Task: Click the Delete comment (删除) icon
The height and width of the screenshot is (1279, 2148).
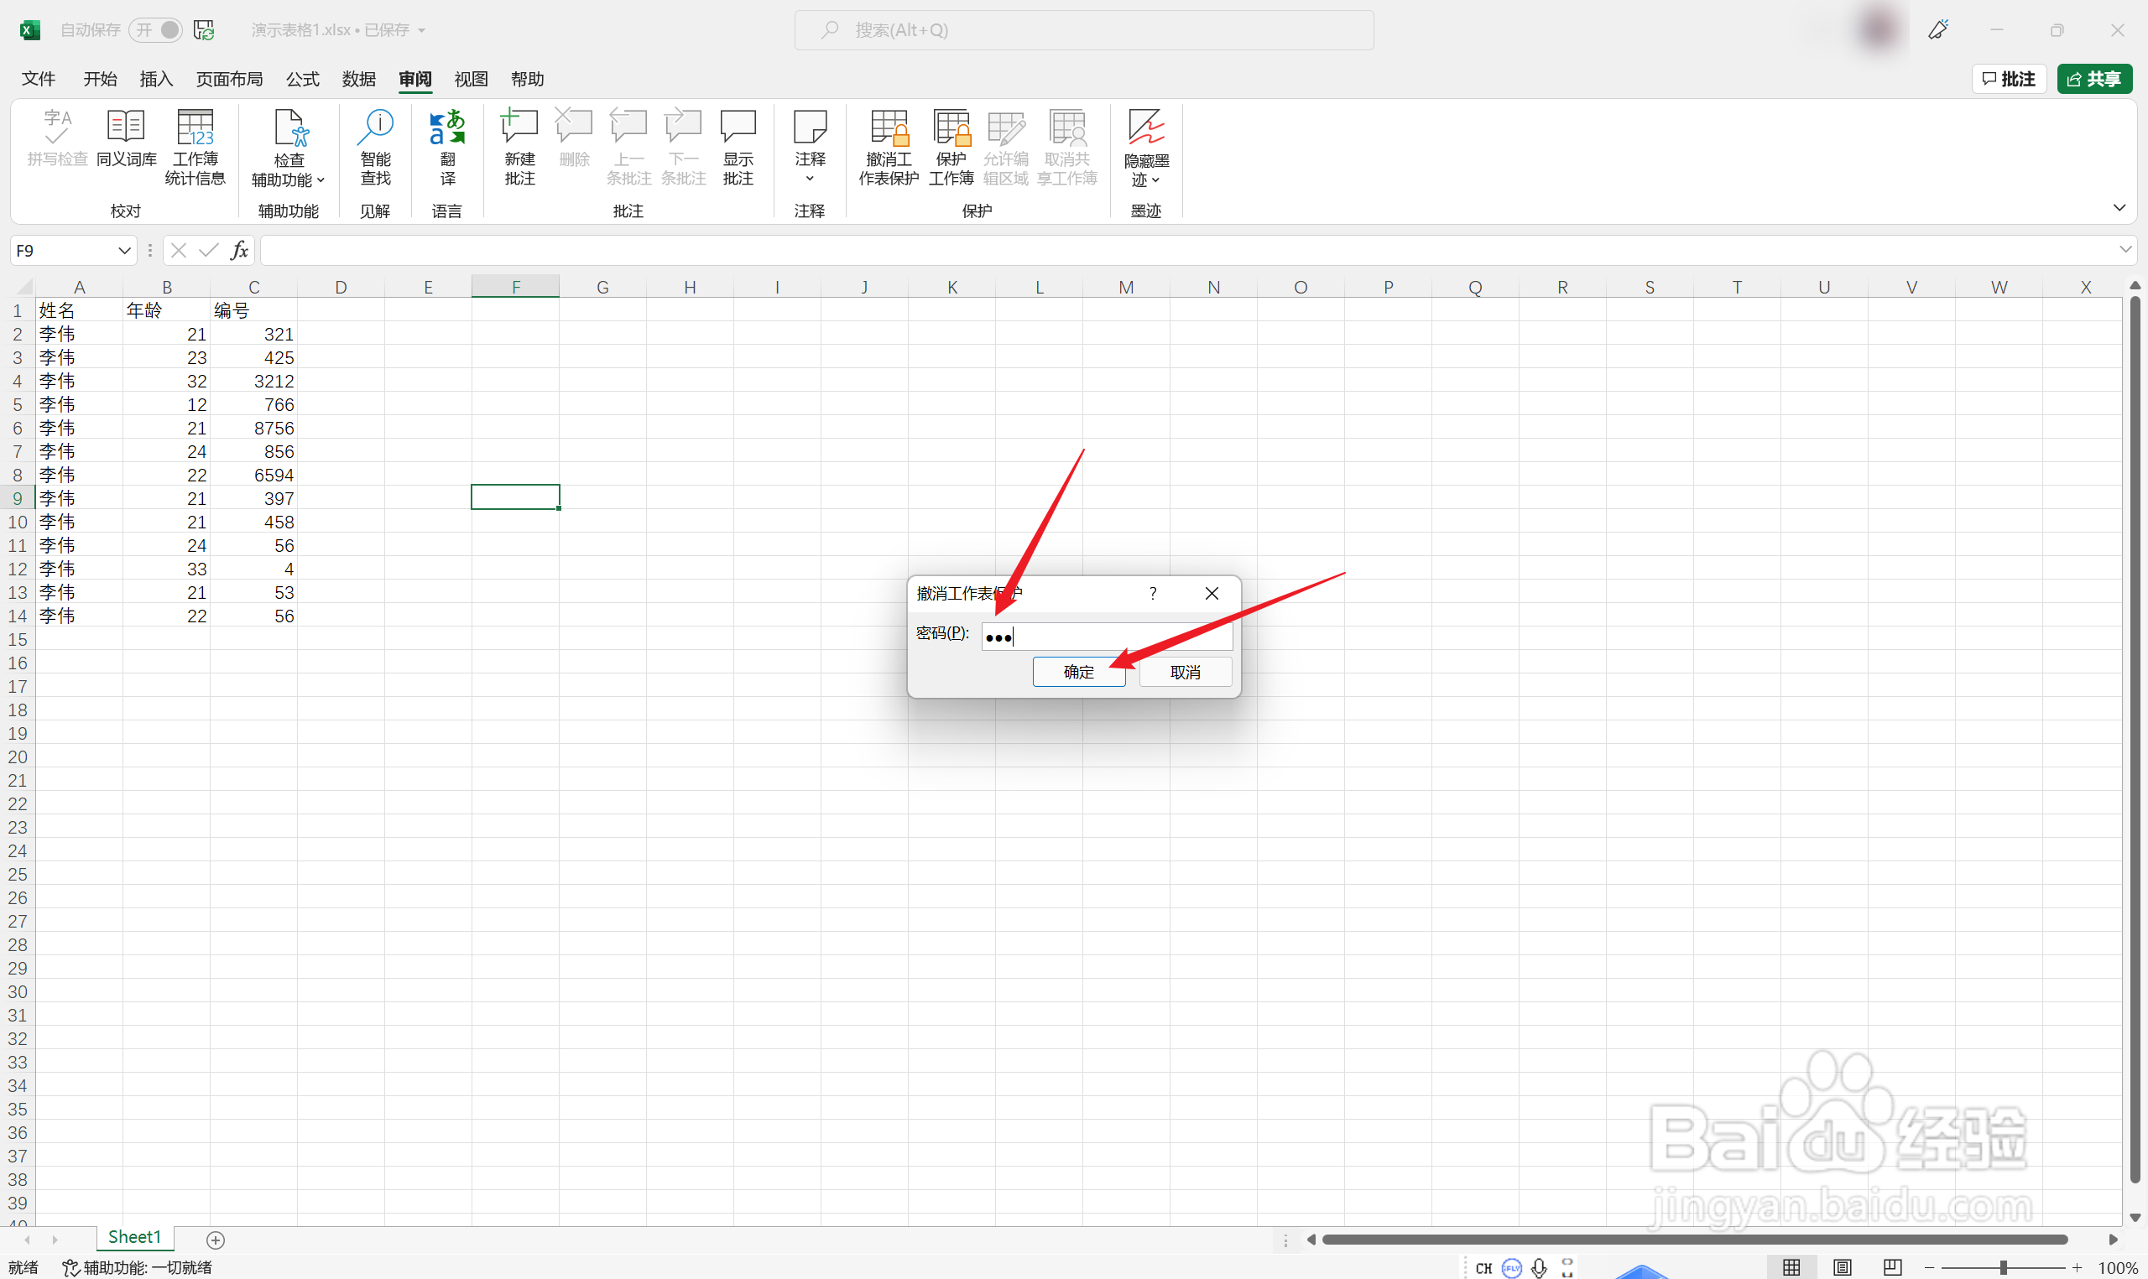Action: click(x=574, y=136)
